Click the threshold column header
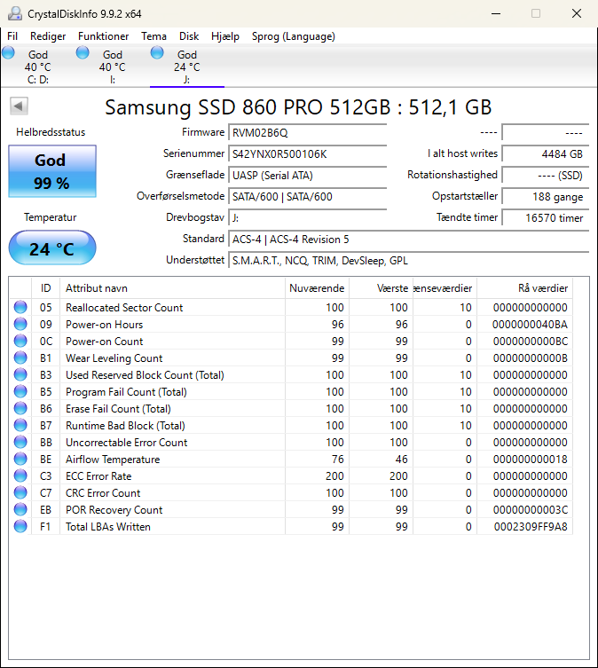598x668 pixels. [445, 288]
